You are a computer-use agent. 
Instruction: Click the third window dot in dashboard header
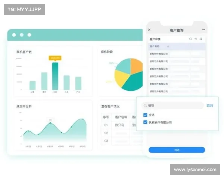coord(29,35)
